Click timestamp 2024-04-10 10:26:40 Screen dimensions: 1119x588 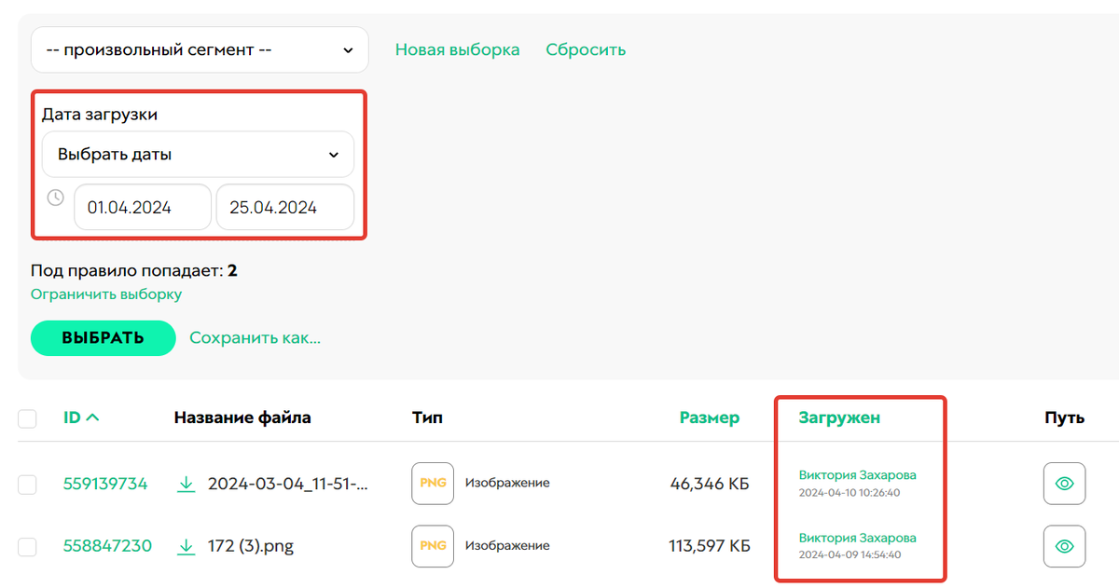click(850, 493)
